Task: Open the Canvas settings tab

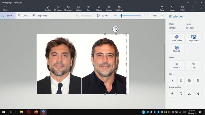Action: point(109,8)
